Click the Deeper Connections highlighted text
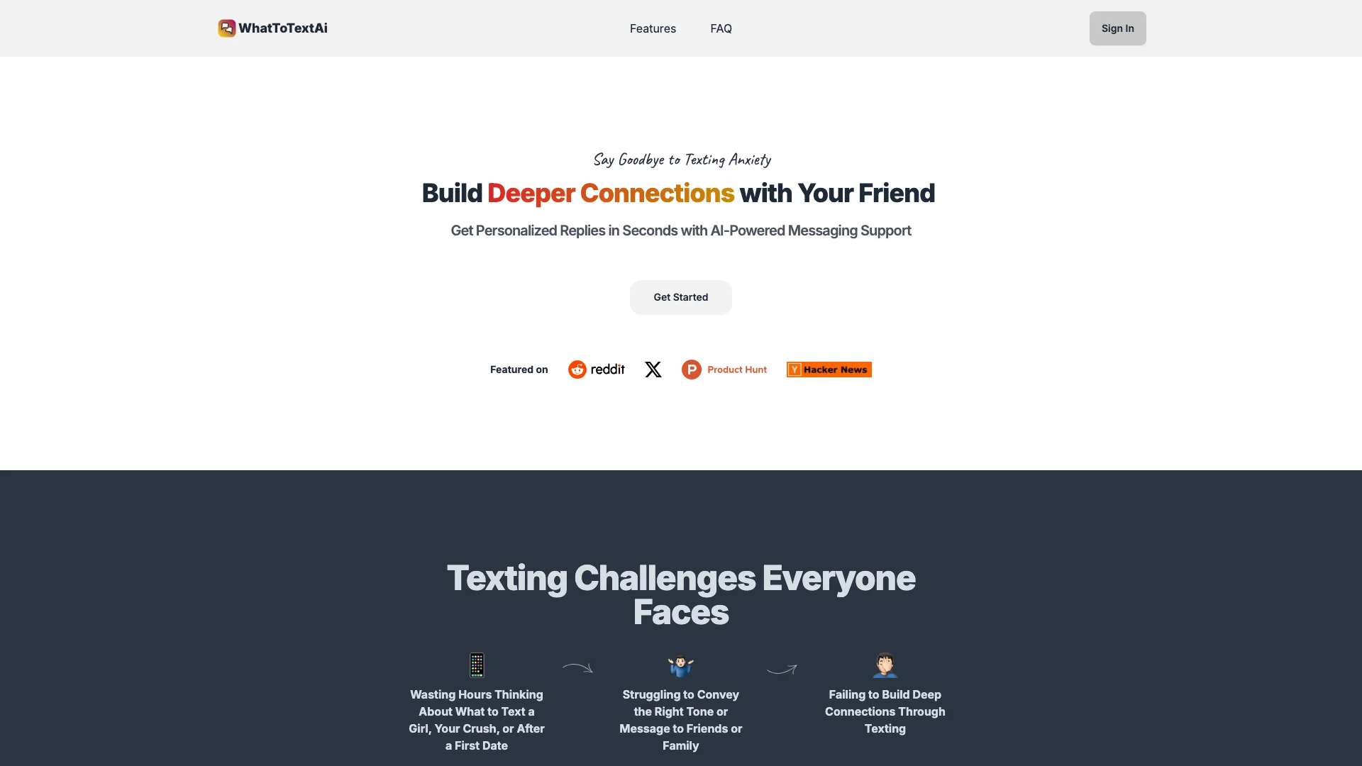The image size is (1362, 766). 610,194
